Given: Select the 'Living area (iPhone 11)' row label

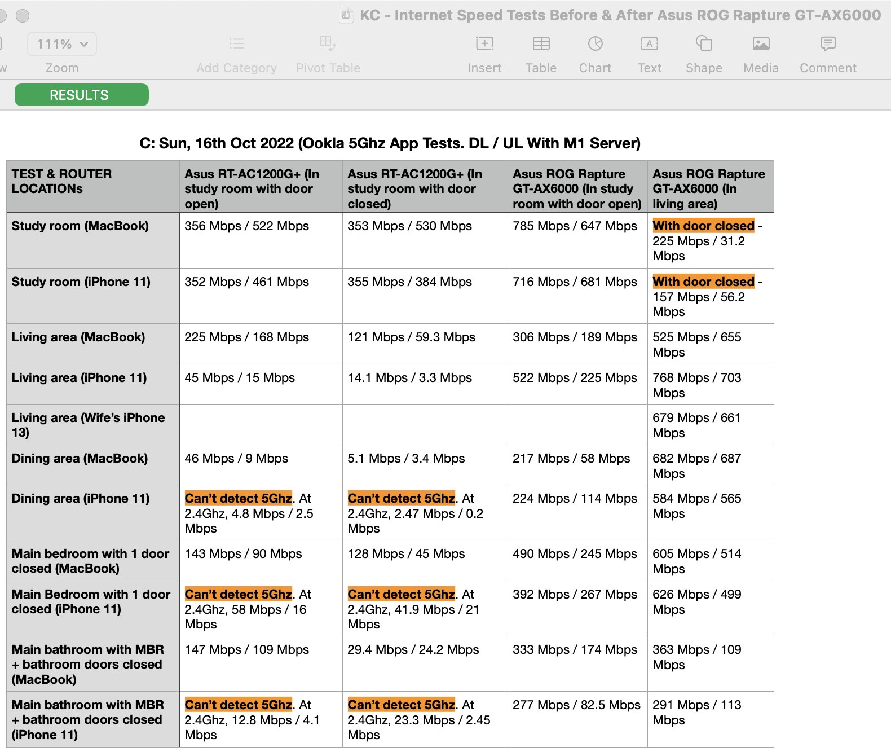Looking at the screenshot, I should pos(93,384).
